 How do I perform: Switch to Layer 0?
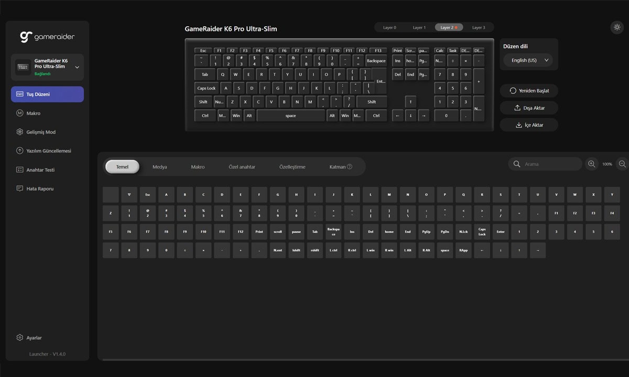click(389, 27)
